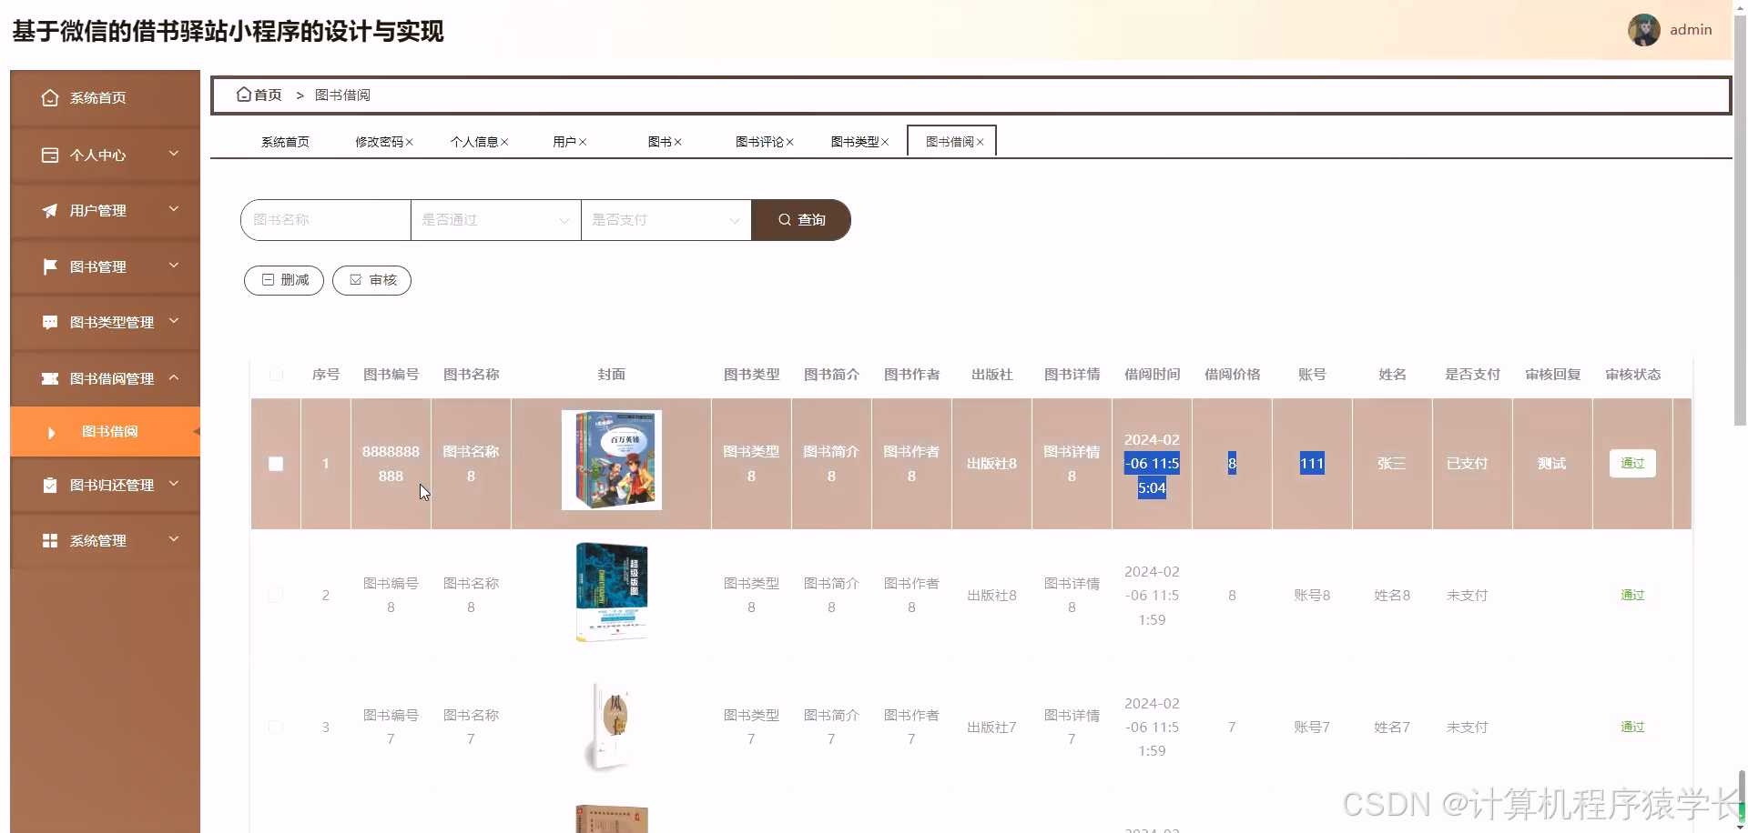The width and height of the screenshot is (1748, 833).
Task: Expand the 图书归还管理 menu chevron
Action: point(174,484)
